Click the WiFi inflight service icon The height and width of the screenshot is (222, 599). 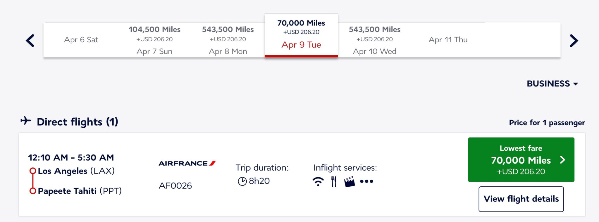click(x=318, y=181)
